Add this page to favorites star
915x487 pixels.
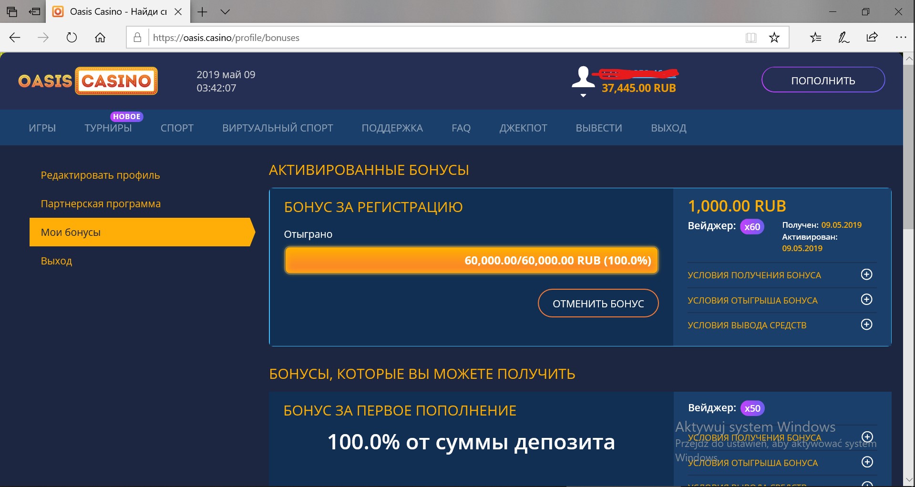tap(774, 37)
